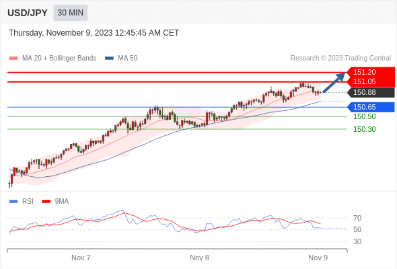The image size is (397, 269).
Task: Click the Nov 9 date axis label
Action: 318,258
